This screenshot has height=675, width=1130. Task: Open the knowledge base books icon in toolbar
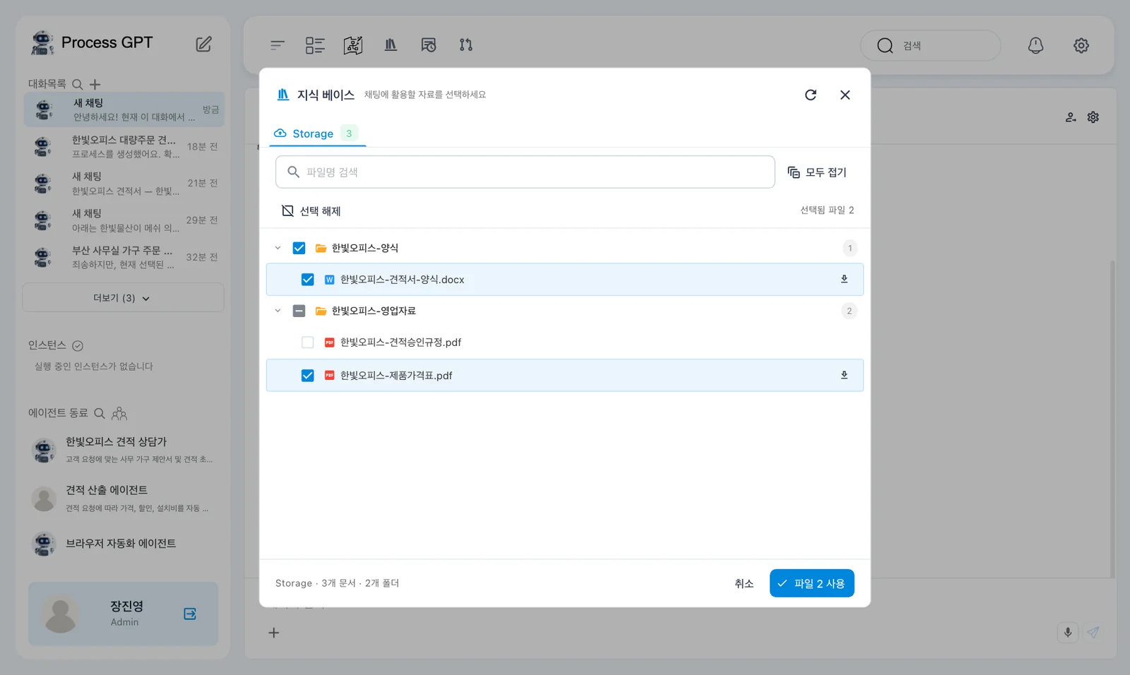391,45
